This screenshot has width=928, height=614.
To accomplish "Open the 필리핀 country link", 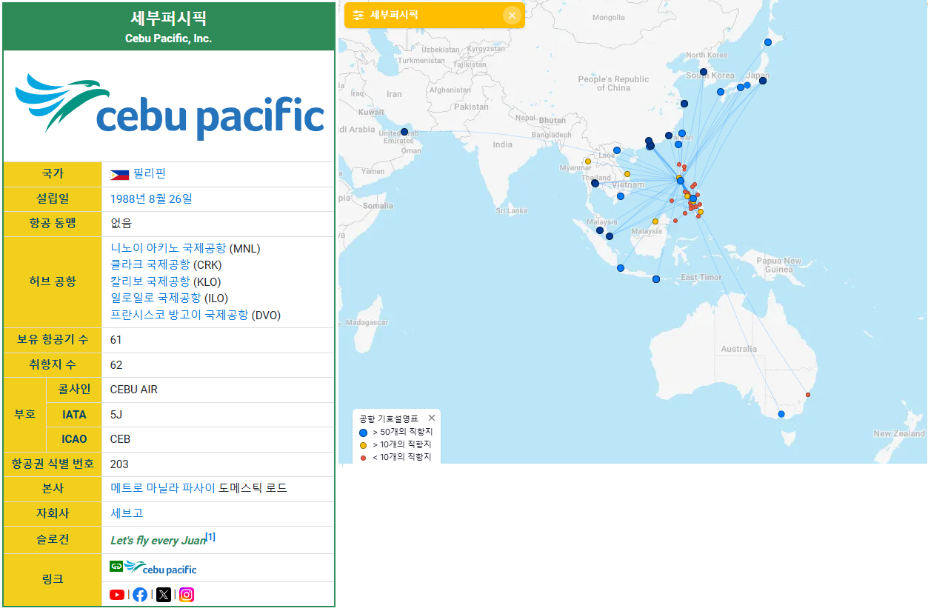I will tap(150, 174).
